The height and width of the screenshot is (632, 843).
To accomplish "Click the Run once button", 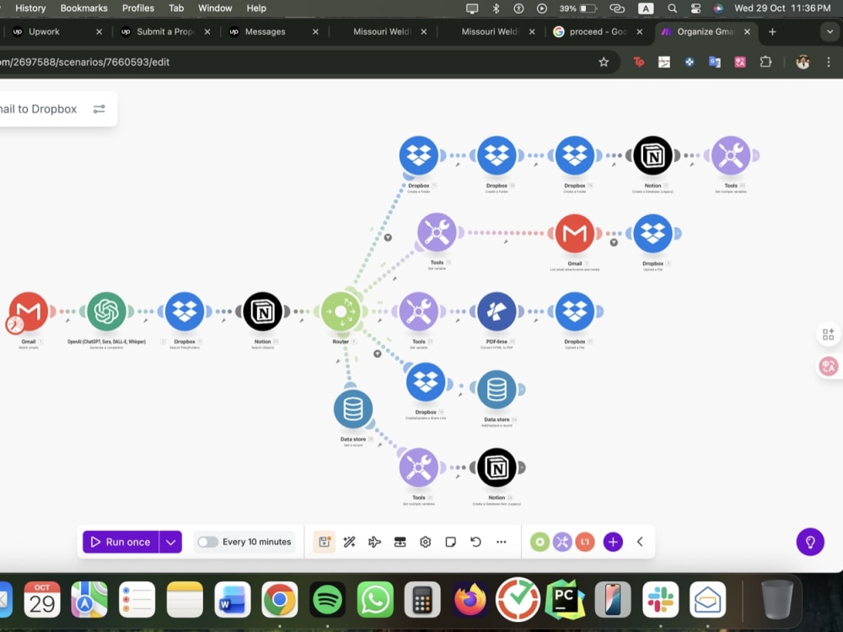I will pos(121,542).
